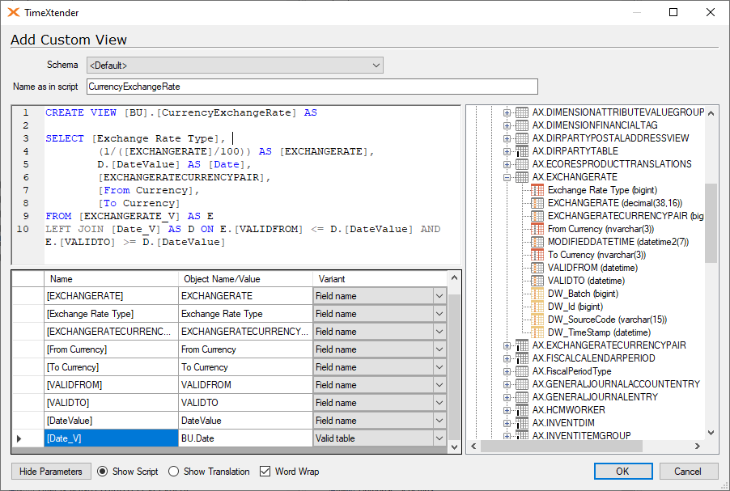The image size is (730, 491).
Task: Click table icon of AX.GENERALJOURNALENTRY
Action: tap(522, 397)
